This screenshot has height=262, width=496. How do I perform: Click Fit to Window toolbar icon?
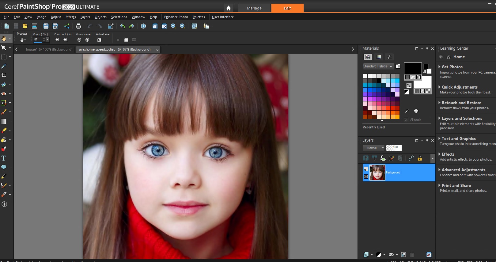[164, 26]
